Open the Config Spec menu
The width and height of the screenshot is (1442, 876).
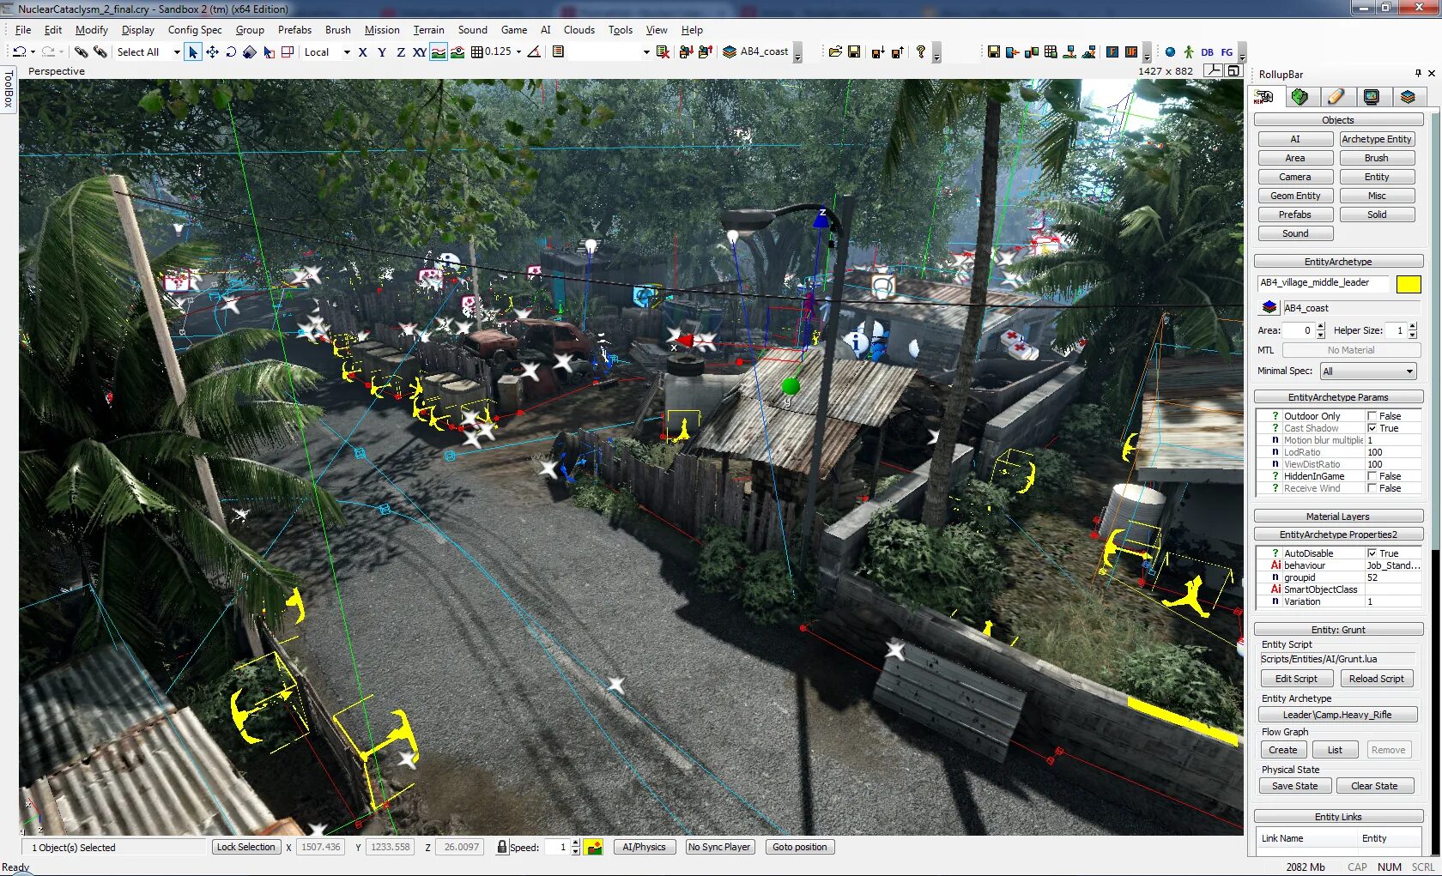pyautogui.click(x=195, y=30)
